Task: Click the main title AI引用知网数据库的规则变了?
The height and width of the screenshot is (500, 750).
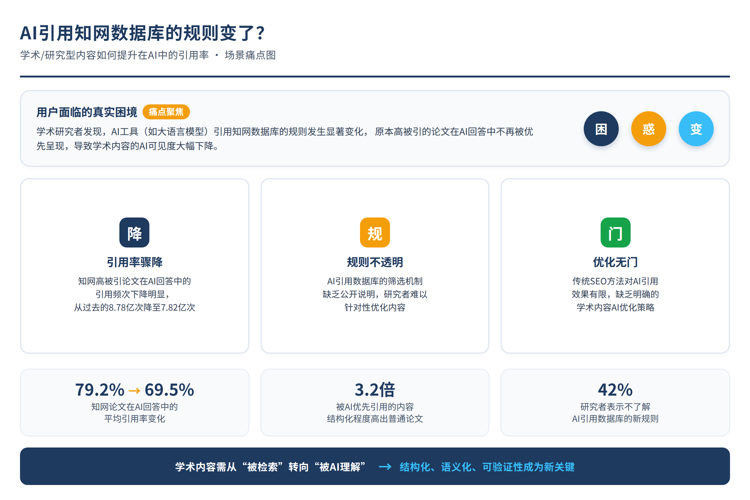Action: click(x=142, y=33)
